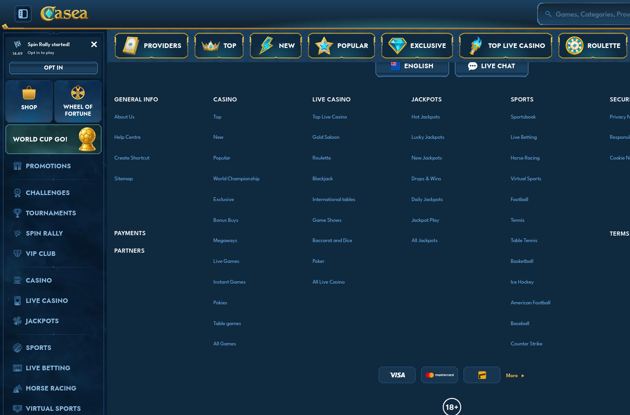Click the Virtual Sports icon in sidebar
630x415 pixels.
(x=18, y=409)
